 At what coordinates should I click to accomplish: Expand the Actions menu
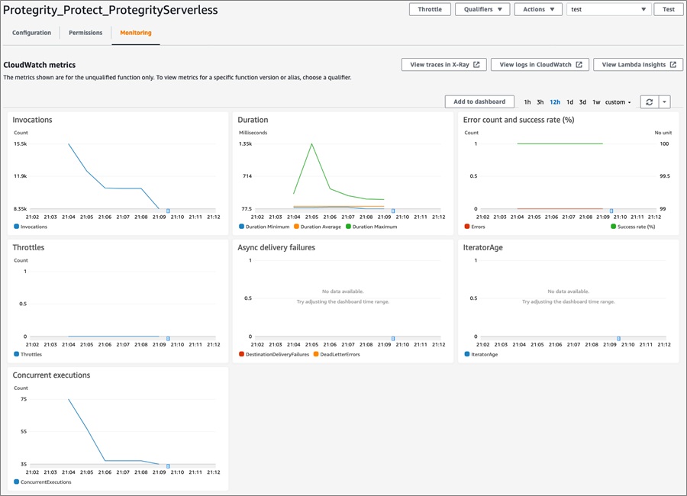tap(538, 9)
